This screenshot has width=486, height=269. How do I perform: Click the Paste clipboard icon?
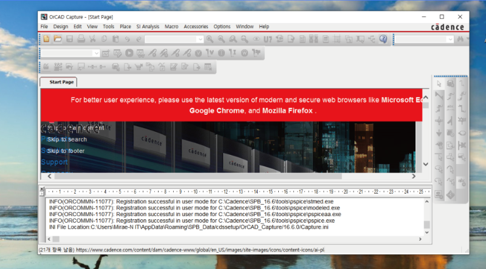point(115,39)
